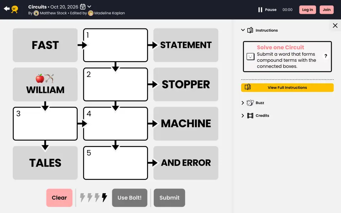Image resolution: width=341 pixels, height=213 pixels.
Task: Click the Credits film icon
Action: pyautogui.click(x=250, y=115)
